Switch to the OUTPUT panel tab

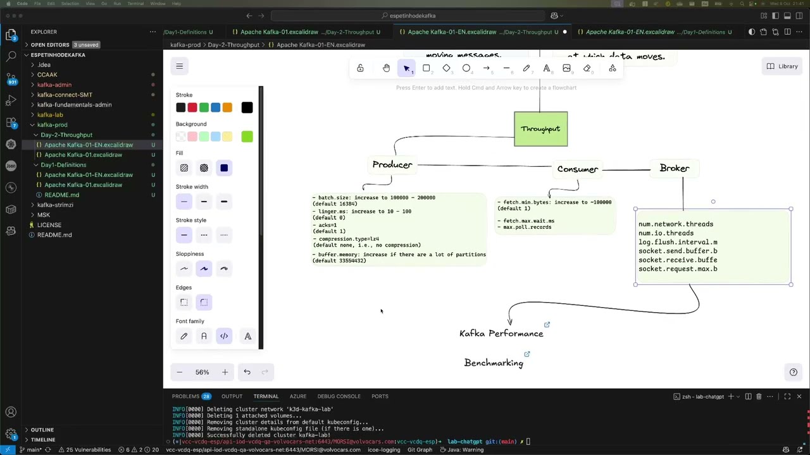click(232, 396)
